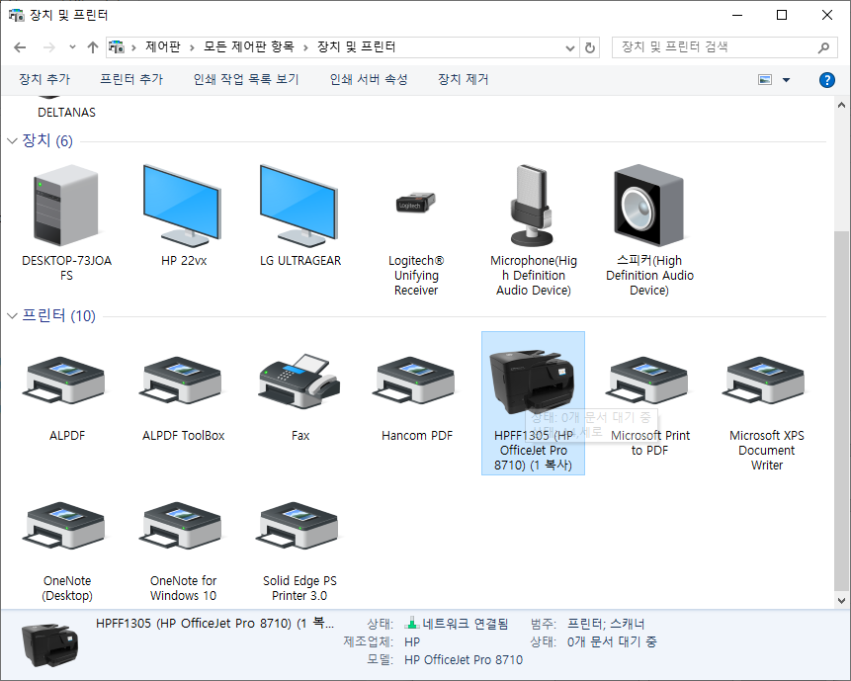The width and height of the screenshot is (851, 681).
Task: Expand the chevron before 제어판 breadcrumb
Action: coord(133,47)
